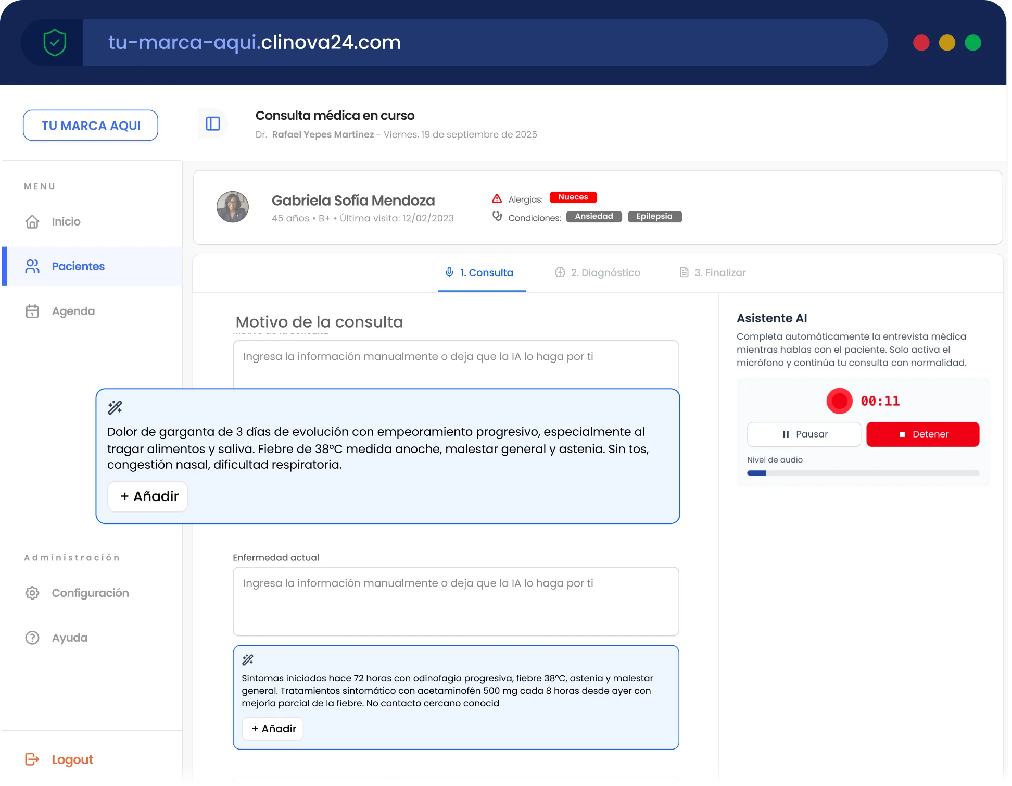The width and height of the screenshot is (1012, 786).
Task: Switch to the 2. Diagnóstico tab
Action: click(598, 273)
